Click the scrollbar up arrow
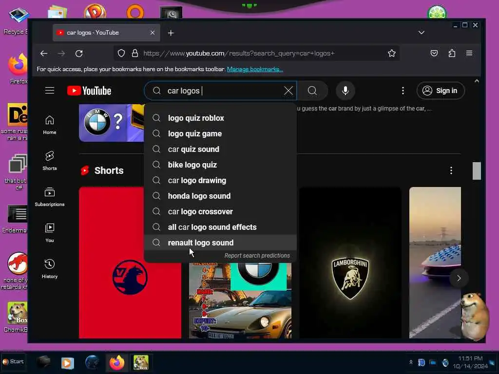 pos(477,81)
